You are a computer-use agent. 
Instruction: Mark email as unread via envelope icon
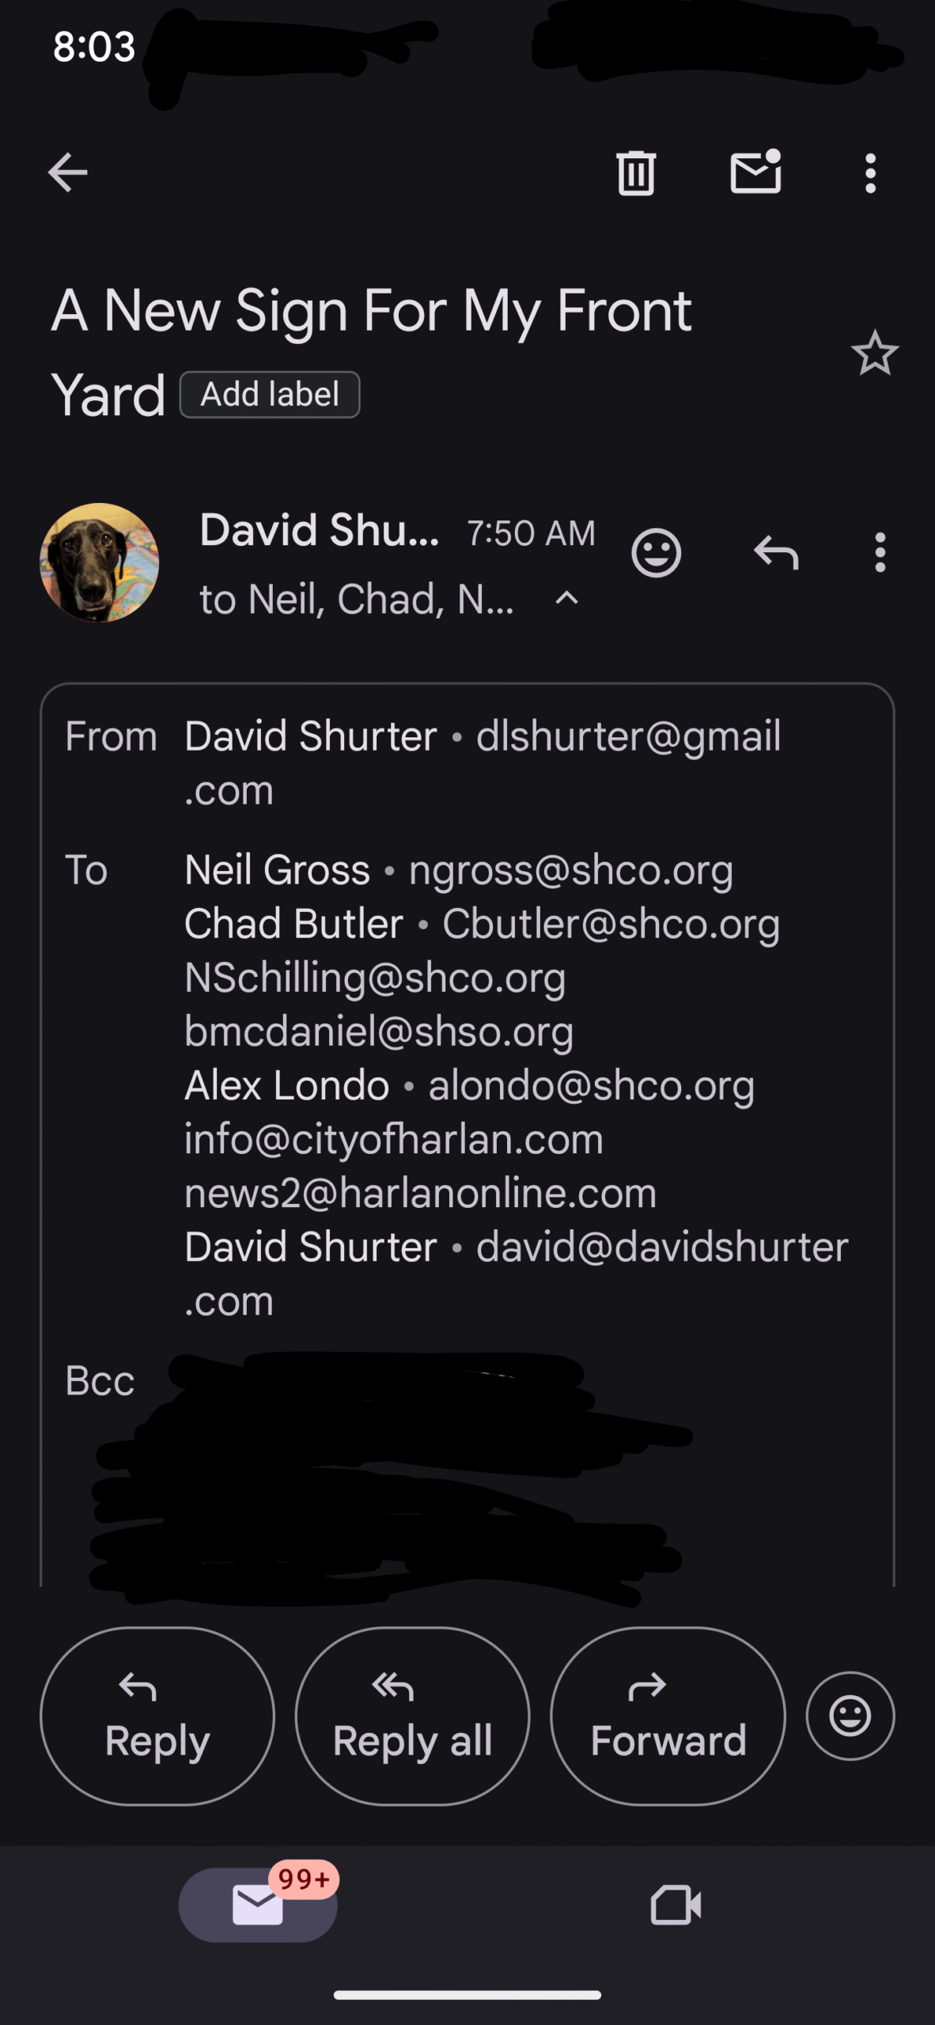756,172
